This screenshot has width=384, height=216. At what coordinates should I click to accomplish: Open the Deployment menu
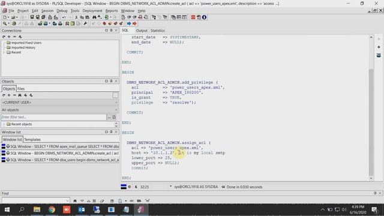tap(92, 11)
